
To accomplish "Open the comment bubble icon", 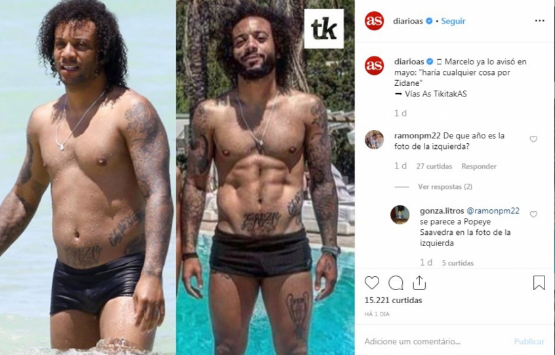I will 396,283.
